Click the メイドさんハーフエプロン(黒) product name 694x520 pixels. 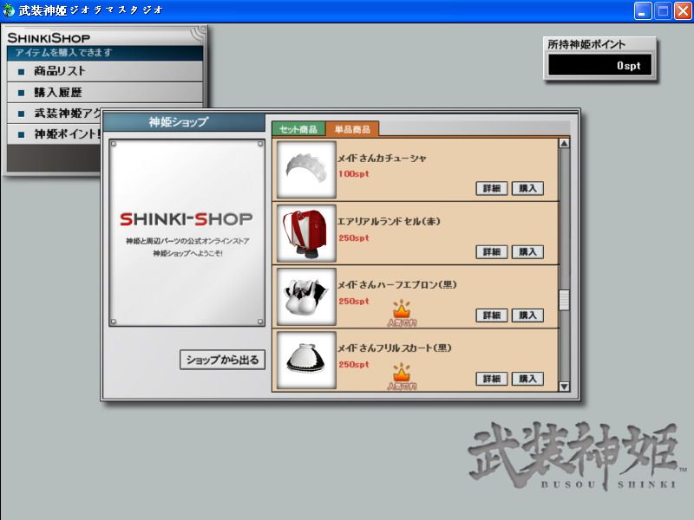pyautogui.click(x=397, y=285)
